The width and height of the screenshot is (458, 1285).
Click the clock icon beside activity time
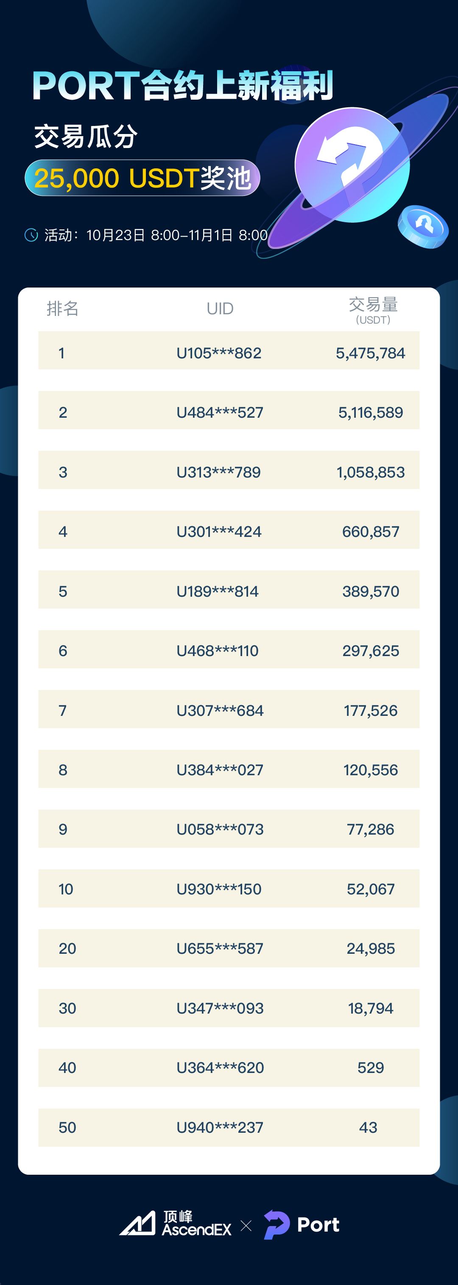(31, 235)
